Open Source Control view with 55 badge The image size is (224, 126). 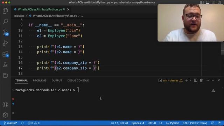pyautogui.click(x=6, y=33)
